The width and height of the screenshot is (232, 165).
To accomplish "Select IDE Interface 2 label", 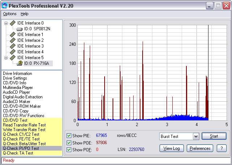I will (x=30, y=40).
